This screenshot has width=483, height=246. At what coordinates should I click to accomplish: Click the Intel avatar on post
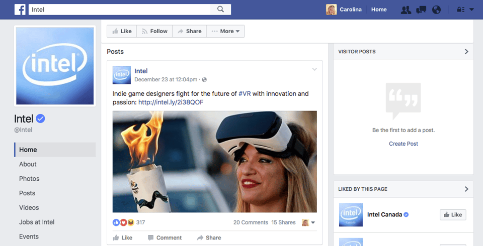click(x=122, y=75)
